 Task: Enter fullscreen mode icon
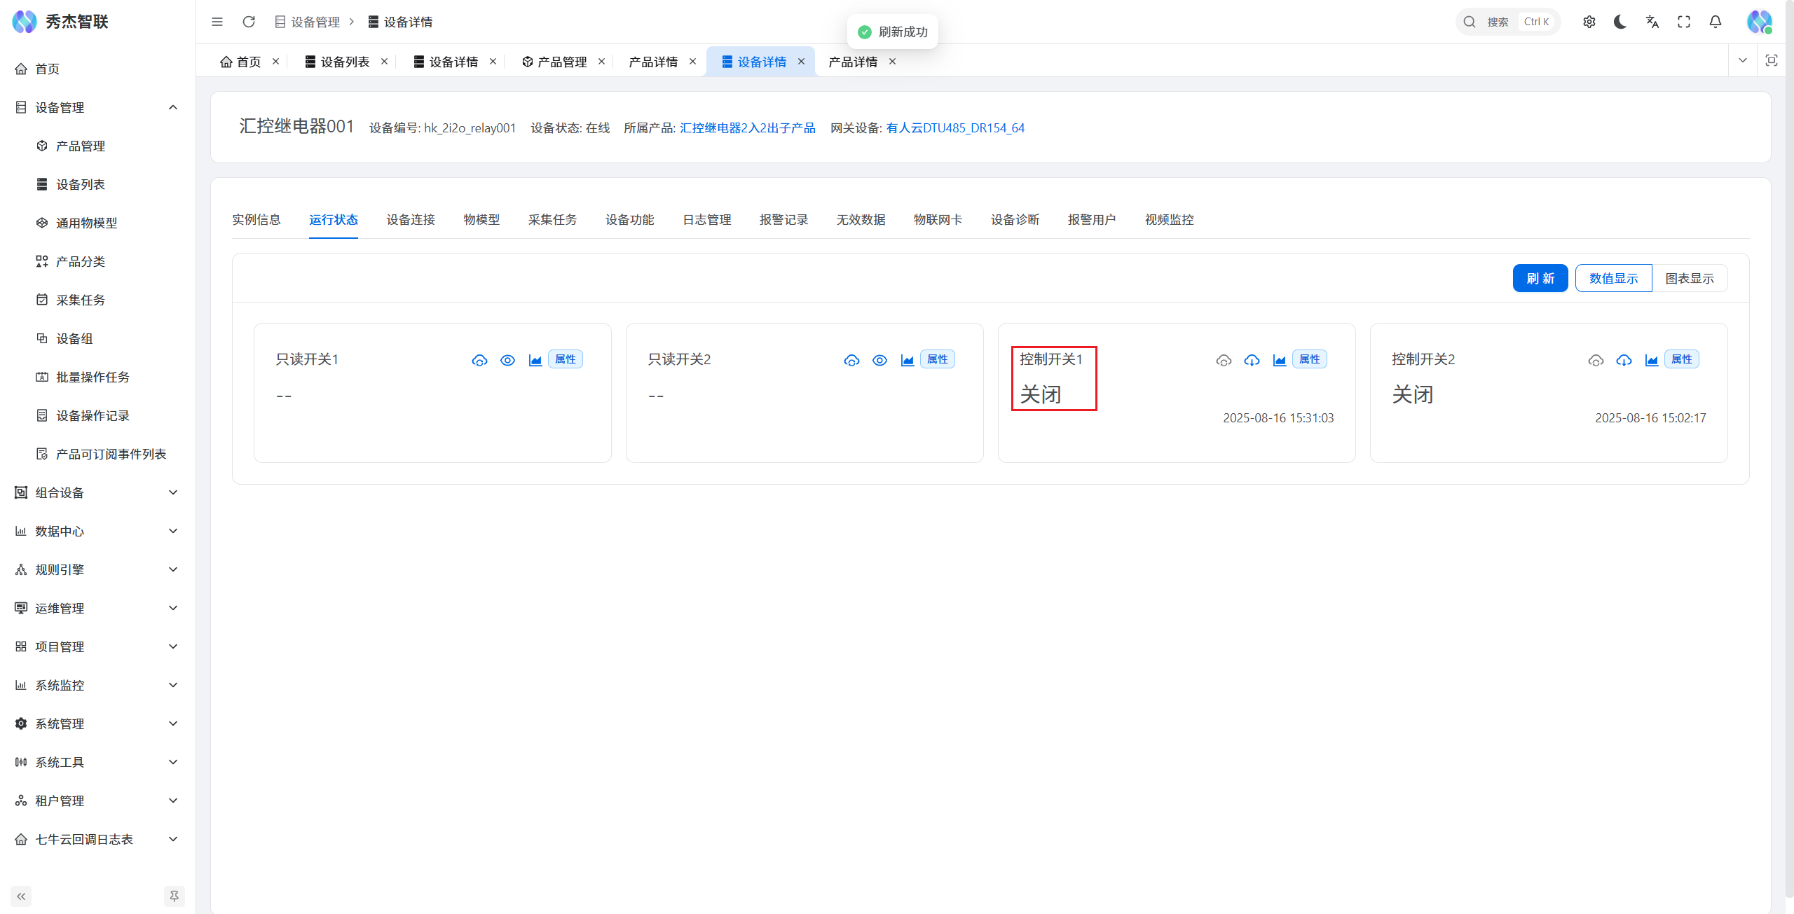coord(1684,22)
